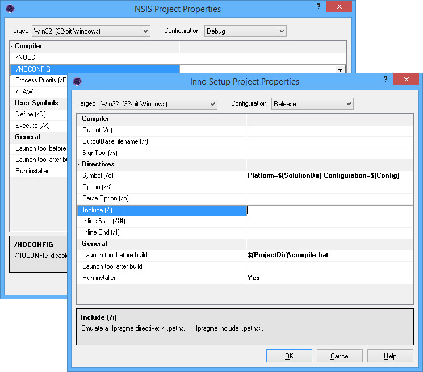Close the Inno Setup Project Properties dialog

(x=407, y=79)
